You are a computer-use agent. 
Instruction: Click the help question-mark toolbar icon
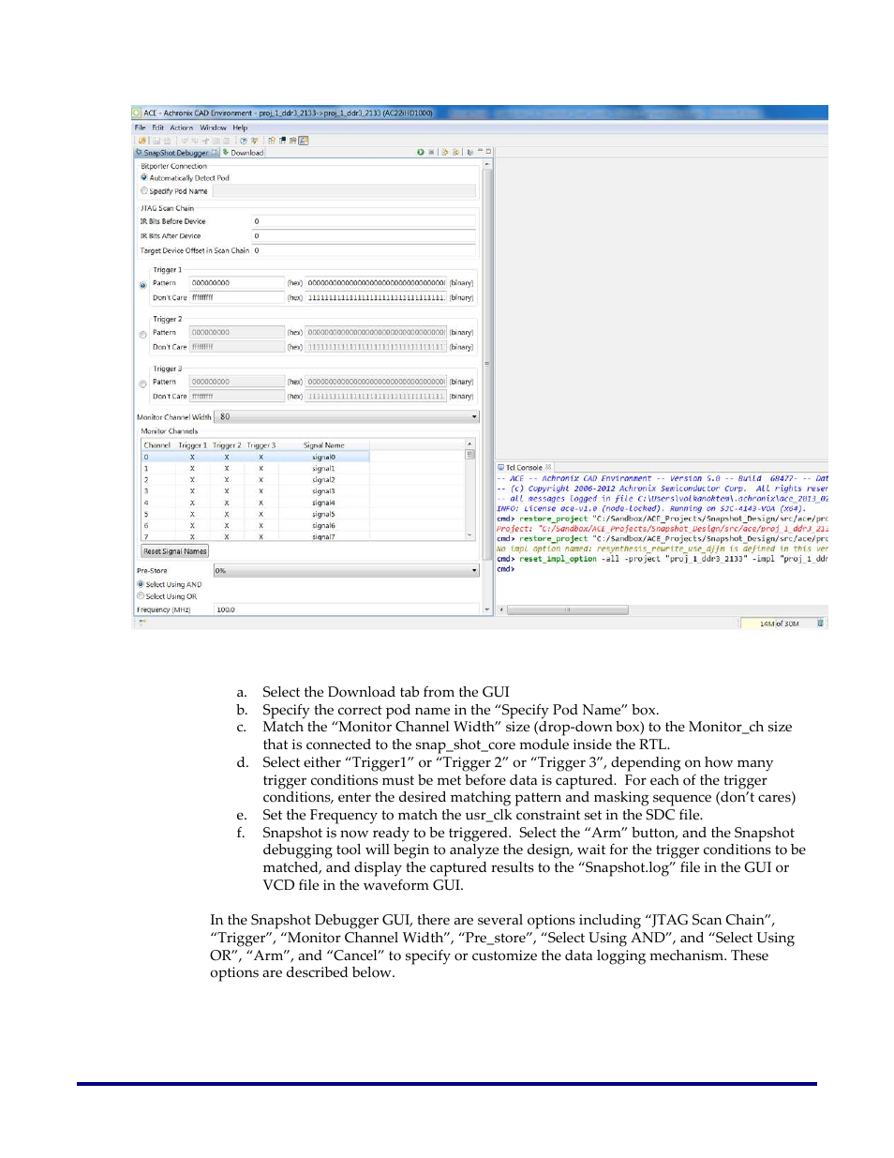coord(244,141)
